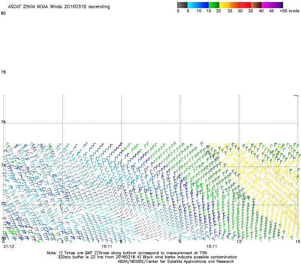Viewport: 301px width, 264px height.
Task: Click the longitude '12' axis label
Action: [239, 242]
